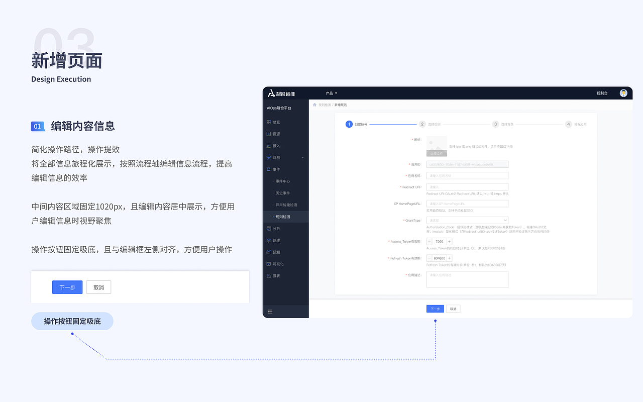Click 下一步 in the app's footer
The height and width of the screenshot is (402, 643).
coord(435,309)
